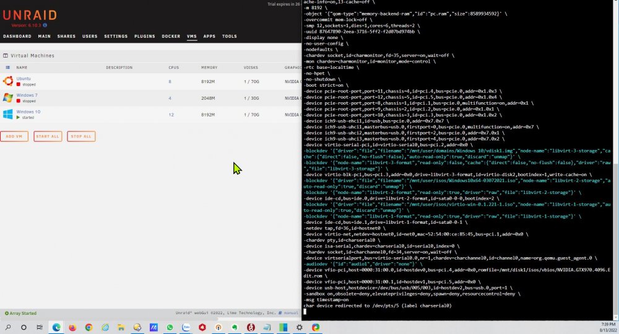
Task: Open Evernote from the taskbar
Action: (x=235, y=327)
